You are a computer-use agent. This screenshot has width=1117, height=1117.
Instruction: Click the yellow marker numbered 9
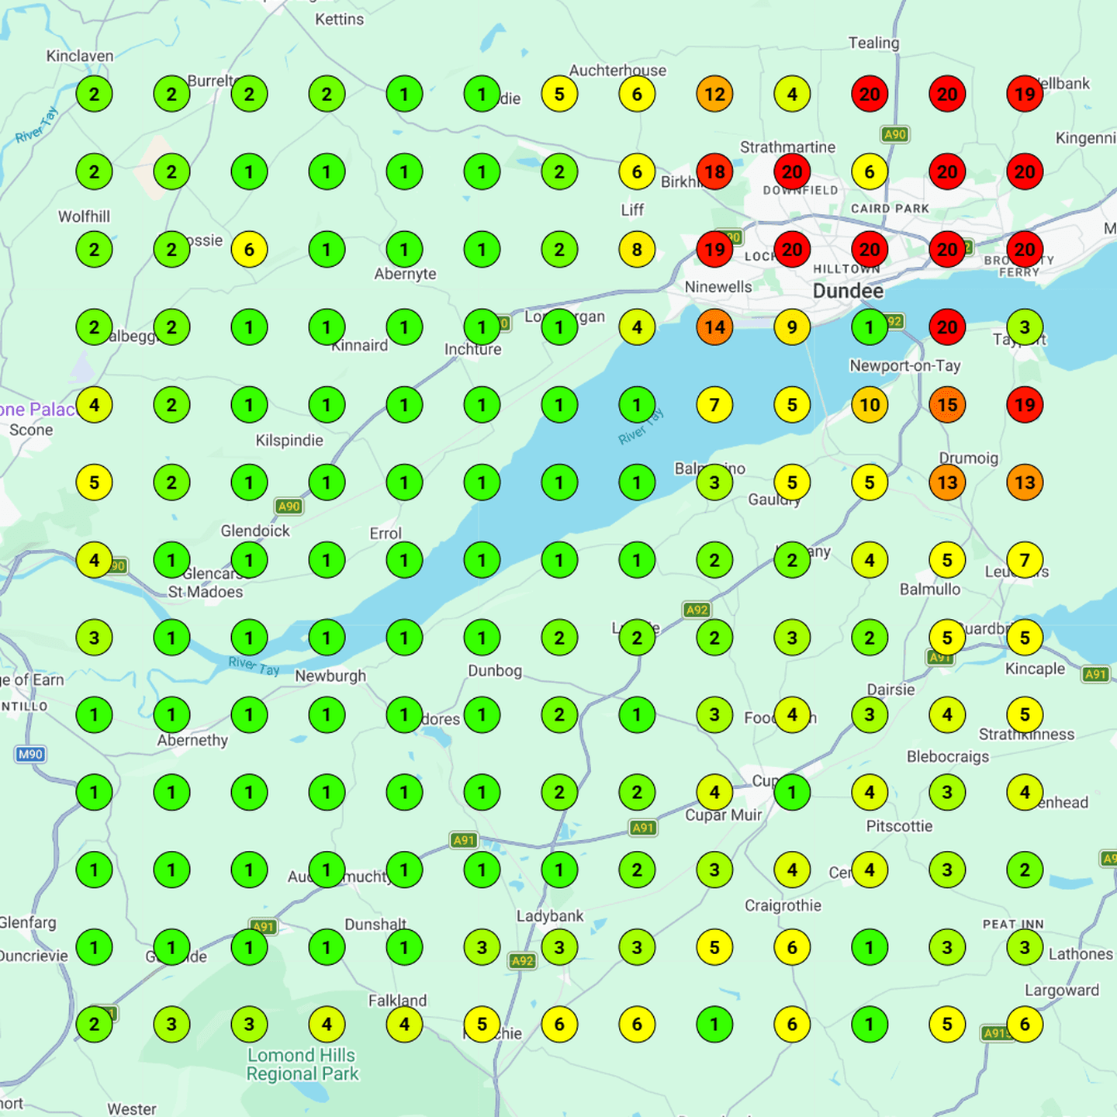792,327
